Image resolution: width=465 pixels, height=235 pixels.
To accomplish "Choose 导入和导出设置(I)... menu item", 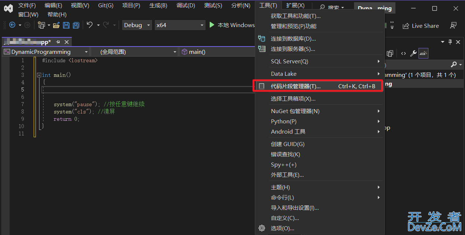I will (319, 208).
